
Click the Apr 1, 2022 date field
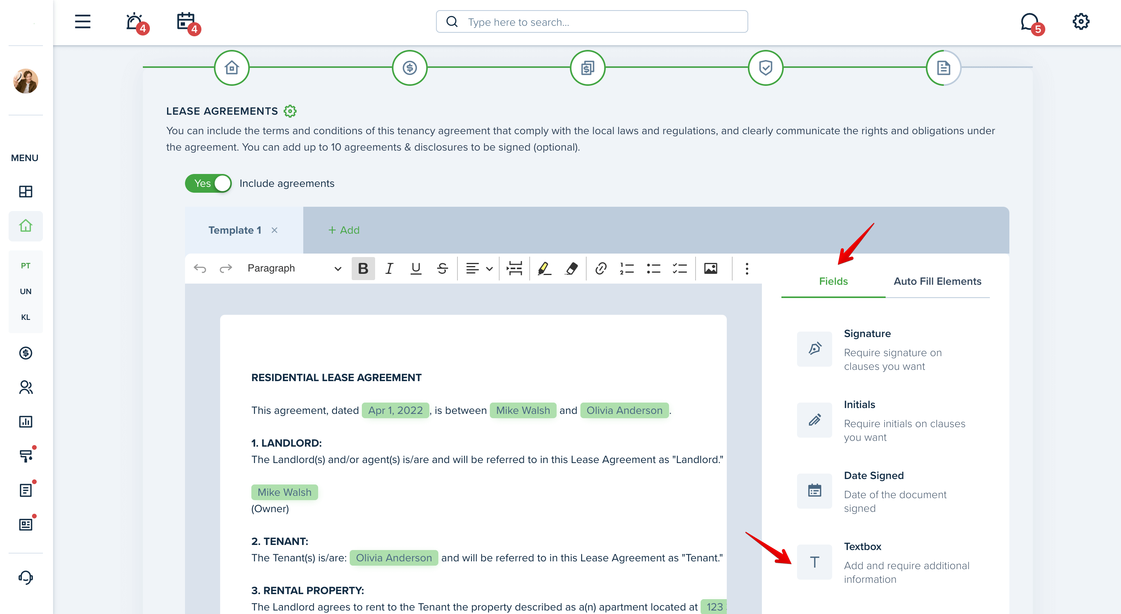(x=395, y=410)
